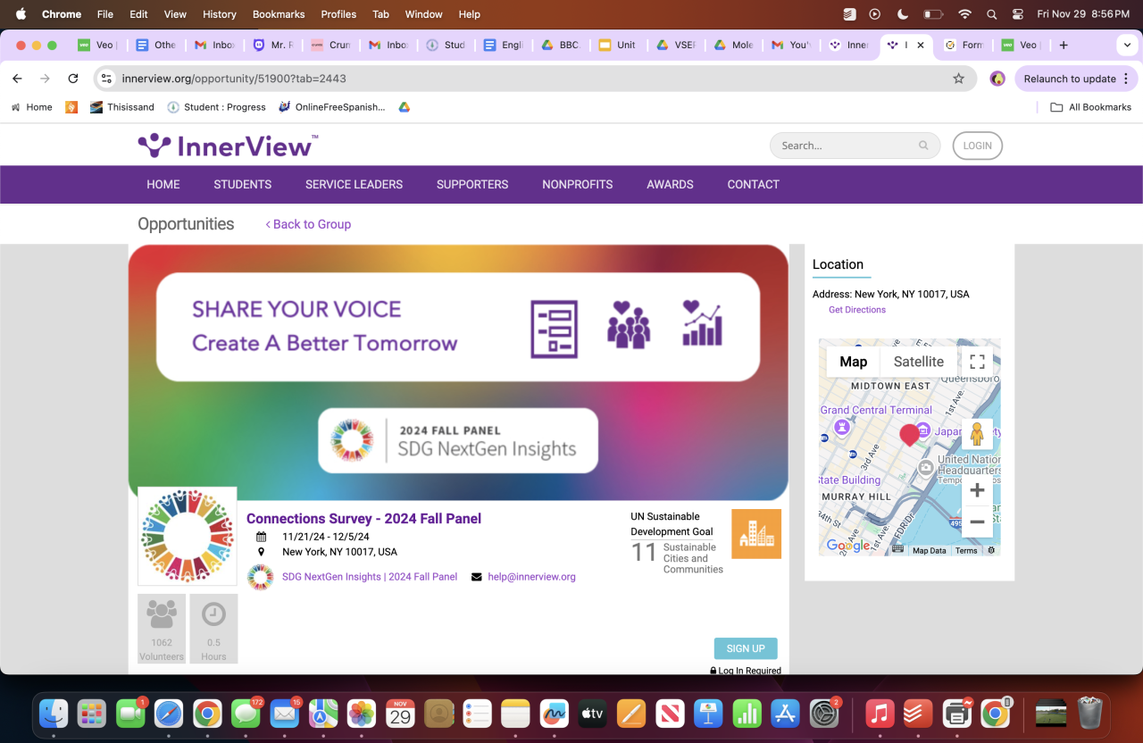Viewport: 1143px width, 743px height.
Task: View site information icon in address bar
Action: 107,79
